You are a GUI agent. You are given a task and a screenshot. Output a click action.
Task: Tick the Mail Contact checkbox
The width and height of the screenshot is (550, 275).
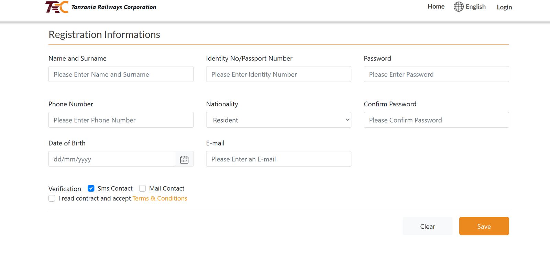[143, 188]
